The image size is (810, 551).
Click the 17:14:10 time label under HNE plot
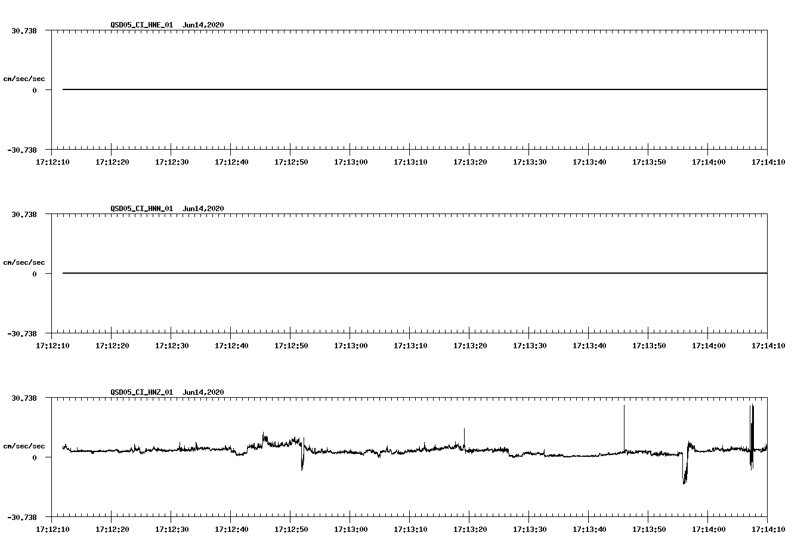coord(768,162)
